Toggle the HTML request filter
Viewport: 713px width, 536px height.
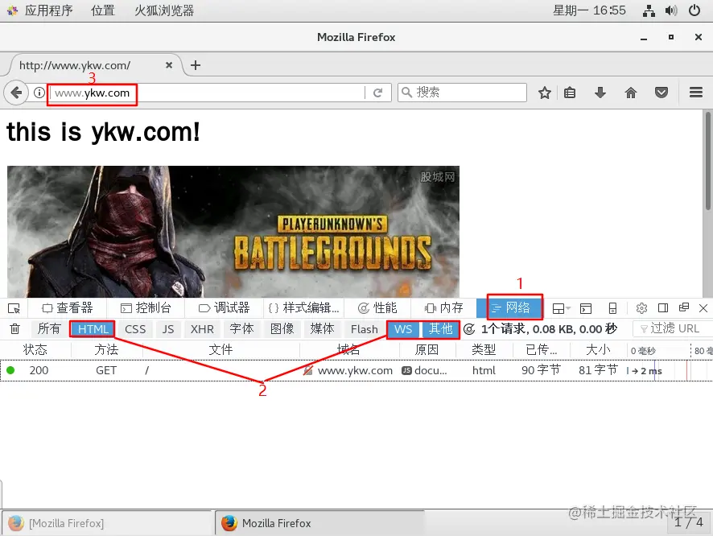pyautogui.click(x=93, y=329)
